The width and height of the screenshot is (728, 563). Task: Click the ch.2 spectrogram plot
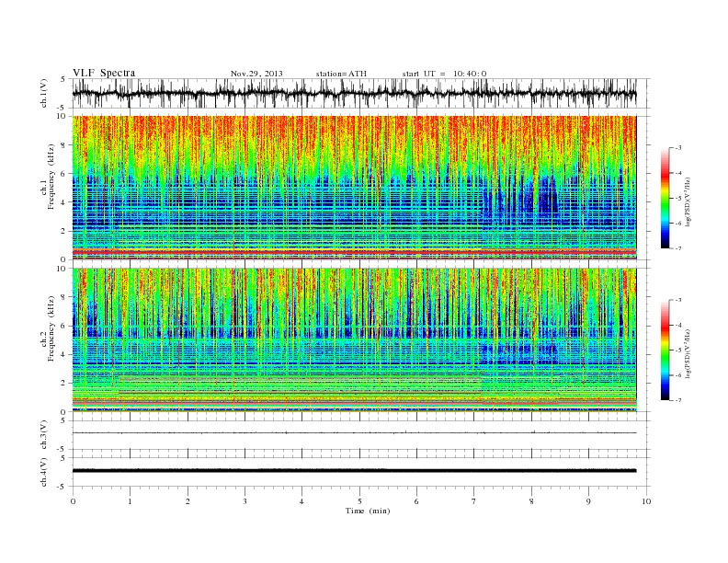tap(354, 340)
